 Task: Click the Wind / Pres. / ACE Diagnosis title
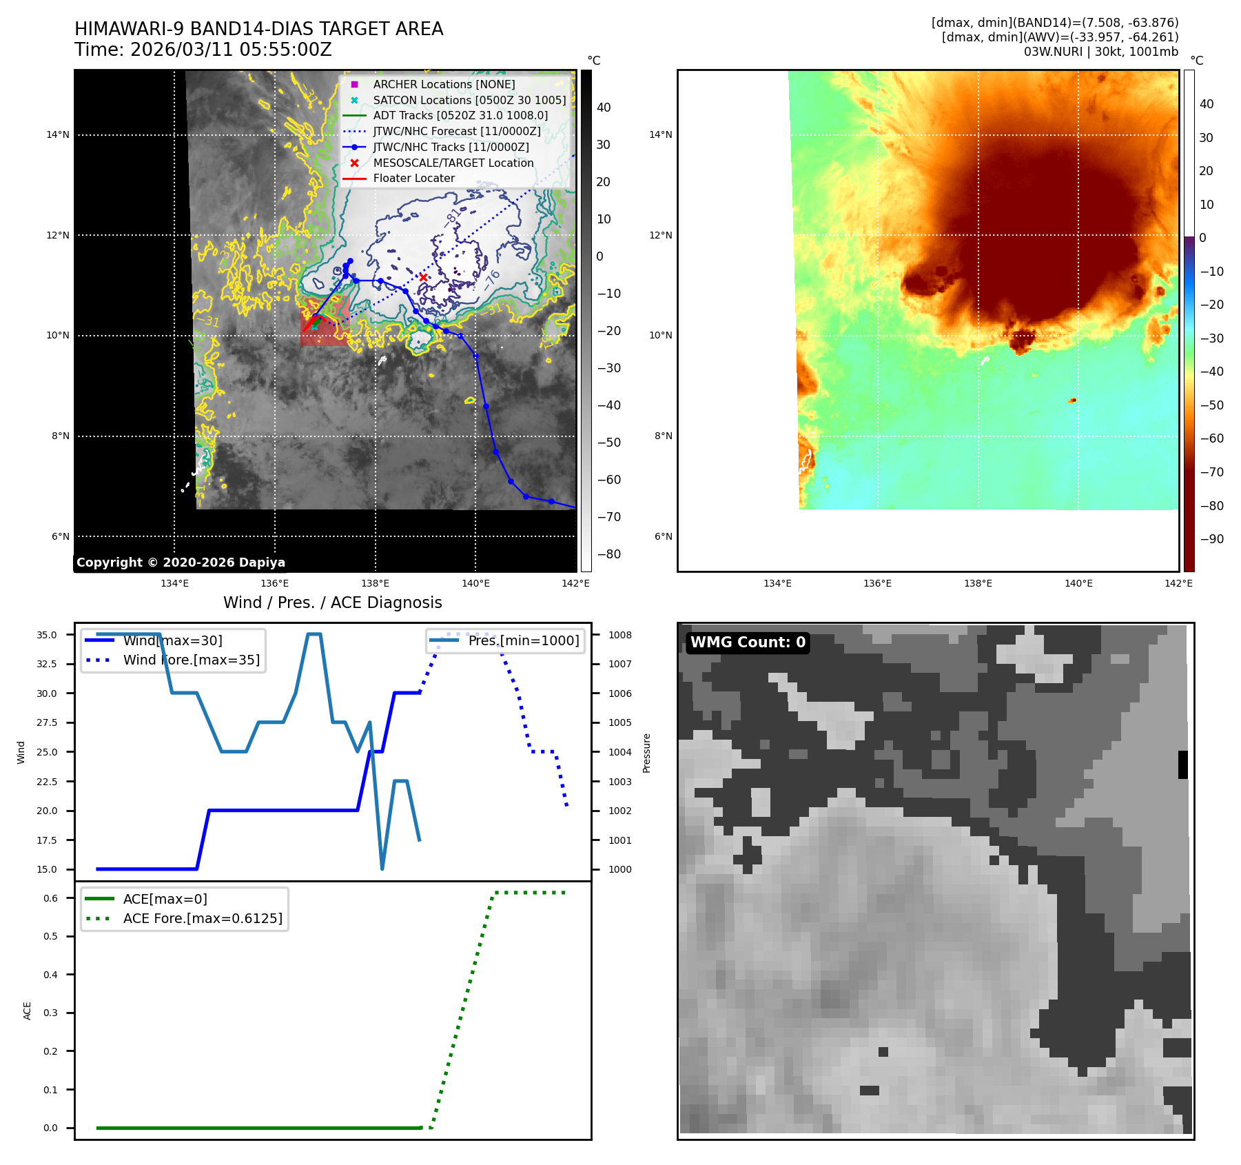(332, 602)
